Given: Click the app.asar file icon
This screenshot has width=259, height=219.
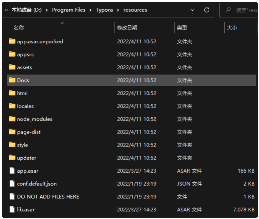Looking at the screenshot, I should point(12,171).
